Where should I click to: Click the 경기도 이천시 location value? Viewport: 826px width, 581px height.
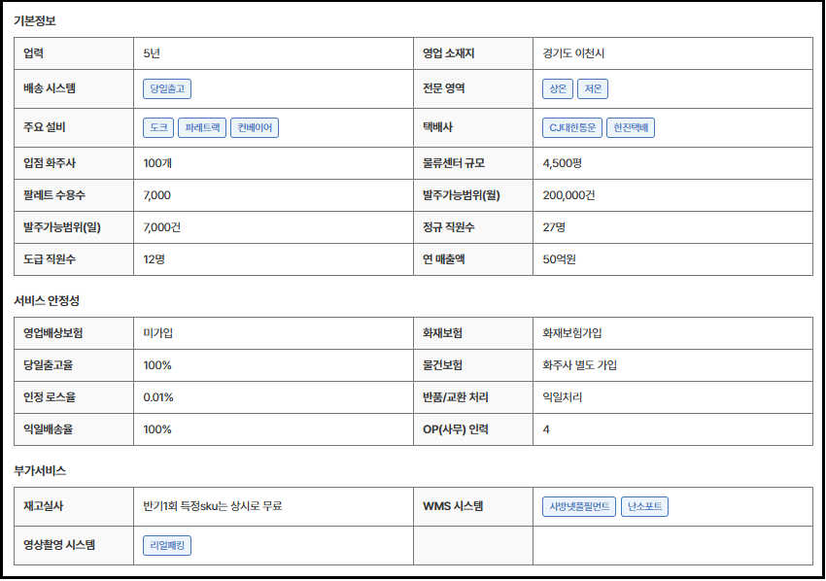pos(574,53)
